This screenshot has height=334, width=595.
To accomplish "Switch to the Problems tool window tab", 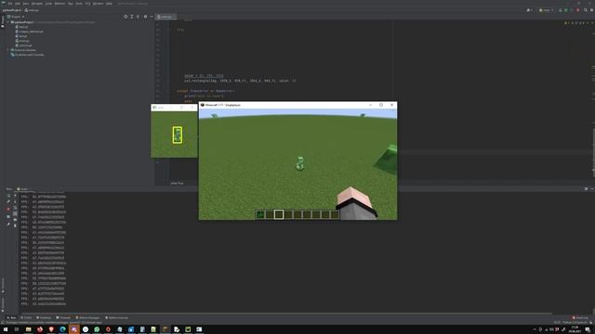I will coord(44,317).
